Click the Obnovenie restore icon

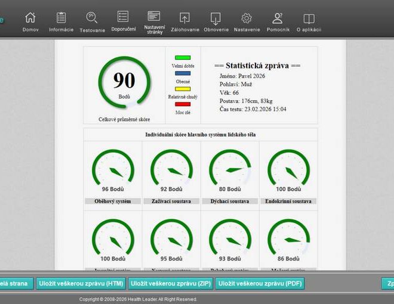pos(216,18)
